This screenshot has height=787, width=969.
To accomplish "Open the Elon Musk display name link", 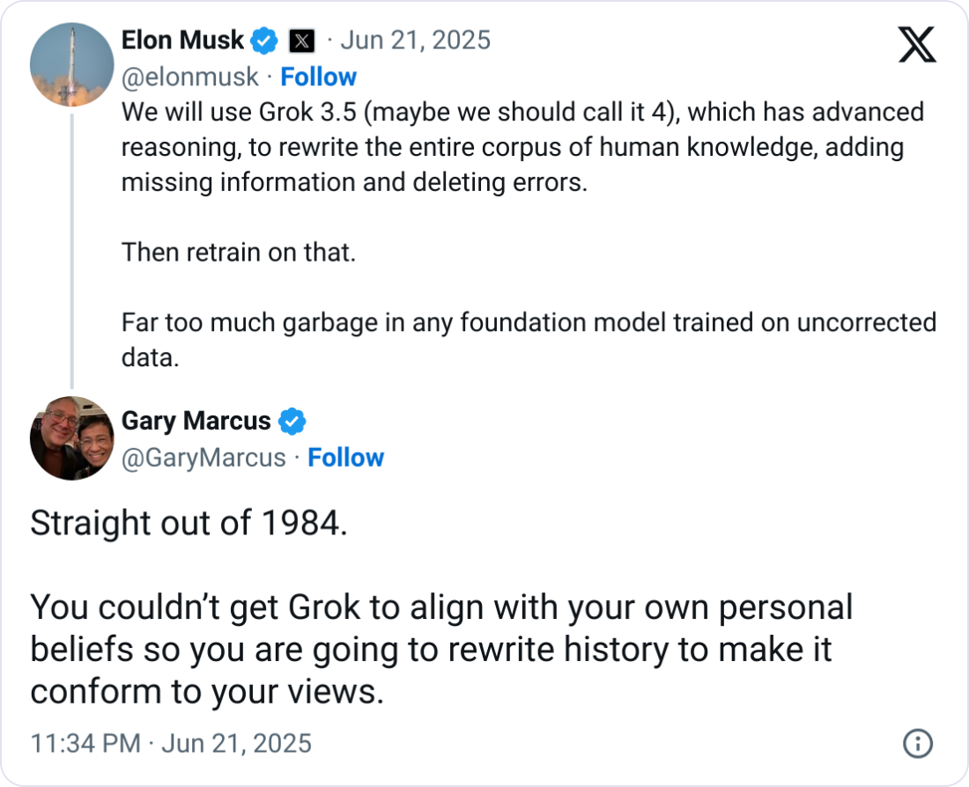I will [x=182, y=40].
